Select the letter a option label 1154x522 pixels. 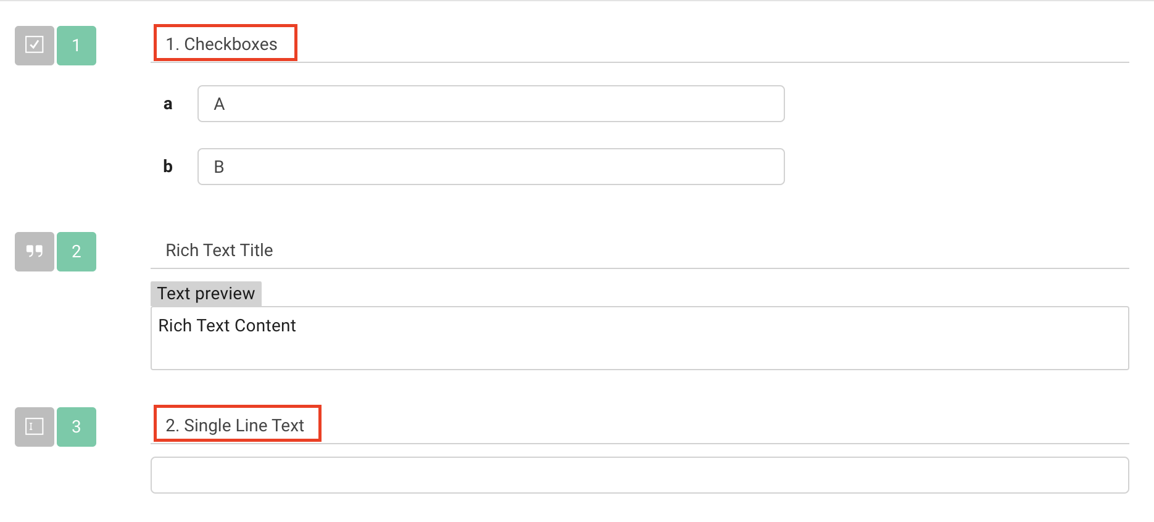(167, 104)
